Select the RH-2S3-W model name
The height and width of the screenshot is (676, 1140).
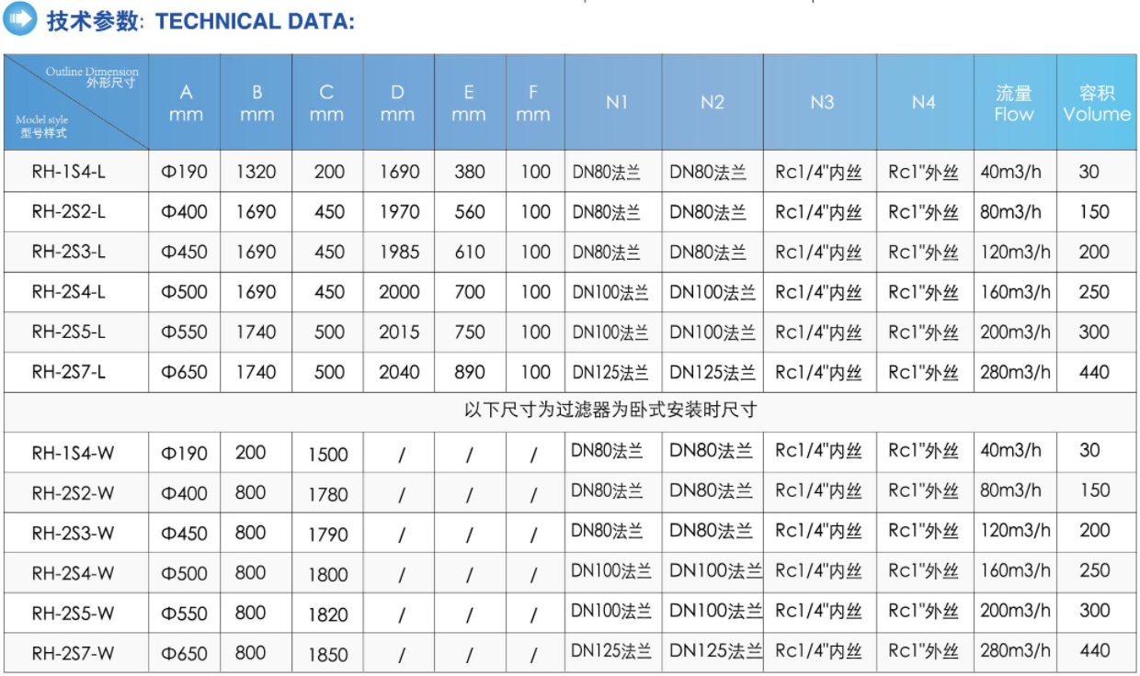(x=73, y=534)
